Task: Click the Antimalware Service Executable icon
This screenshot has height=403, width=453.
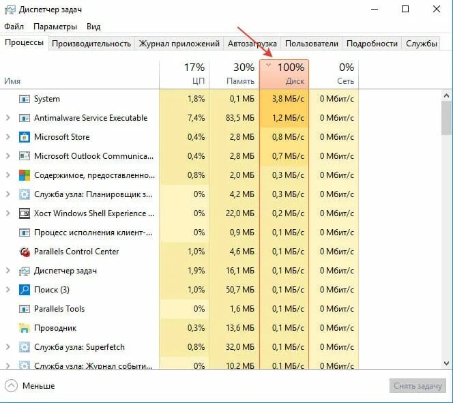Action: (x=25, y=118)
